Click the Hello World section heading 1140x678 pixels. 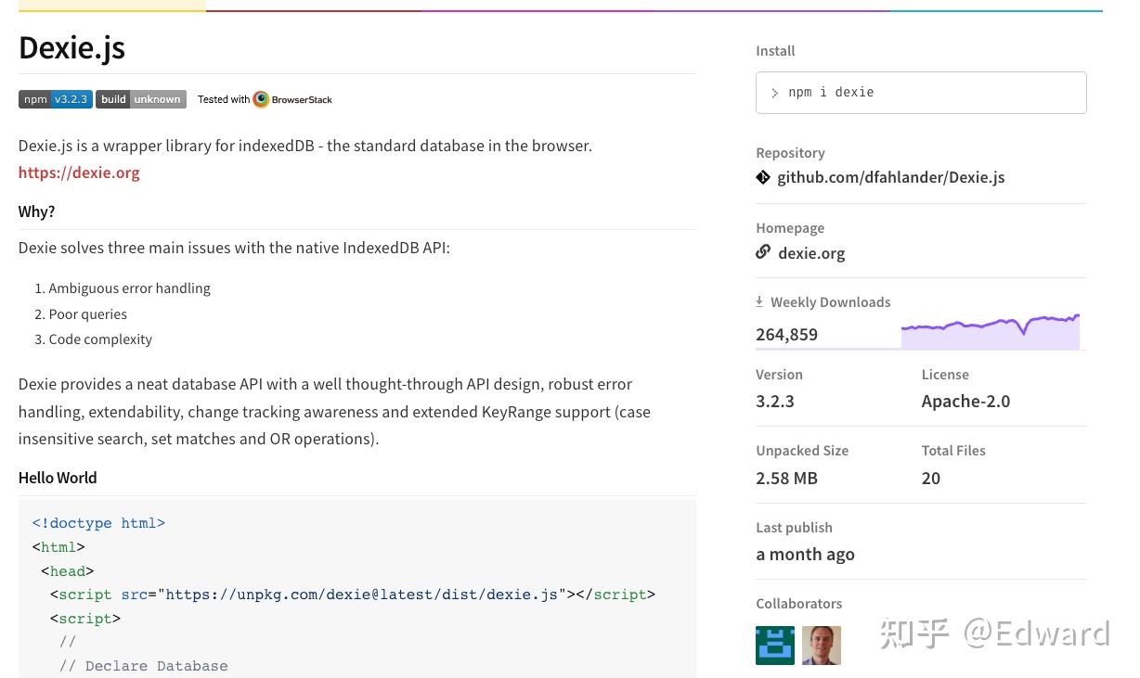click(x=58, y=478)
